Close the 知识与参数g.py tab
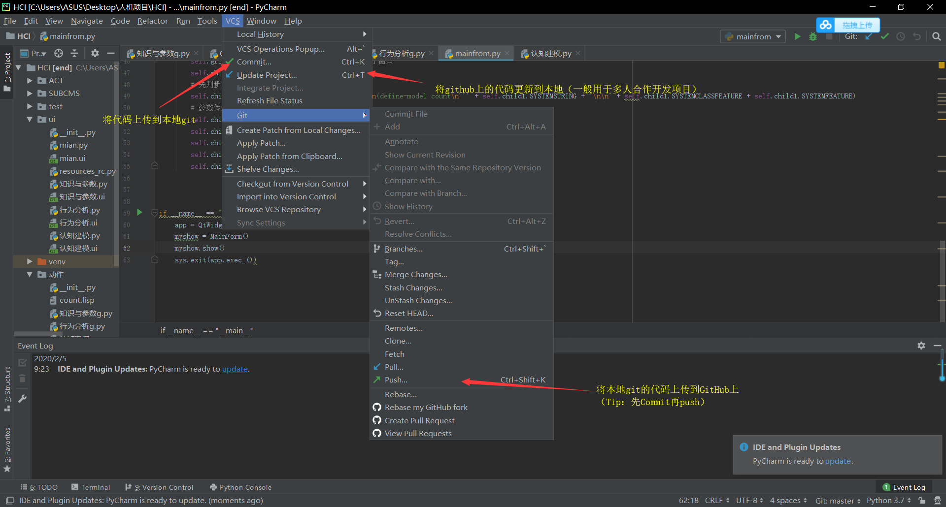 click(x=196, y=53)
